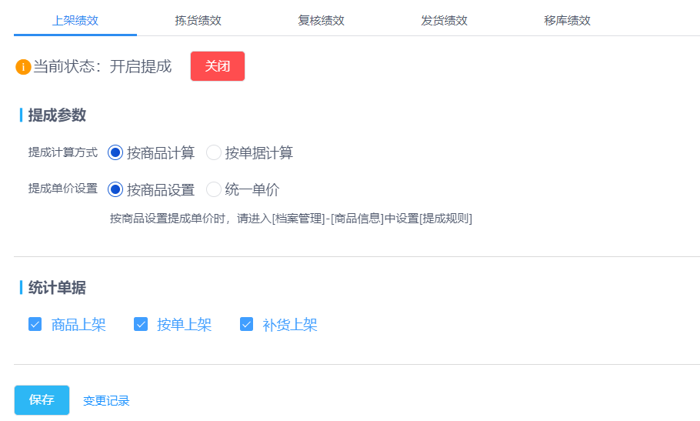This screenshot has width=700, height=421.
Task: Click the orange info icon beside 当前状态
Action: 23,67
